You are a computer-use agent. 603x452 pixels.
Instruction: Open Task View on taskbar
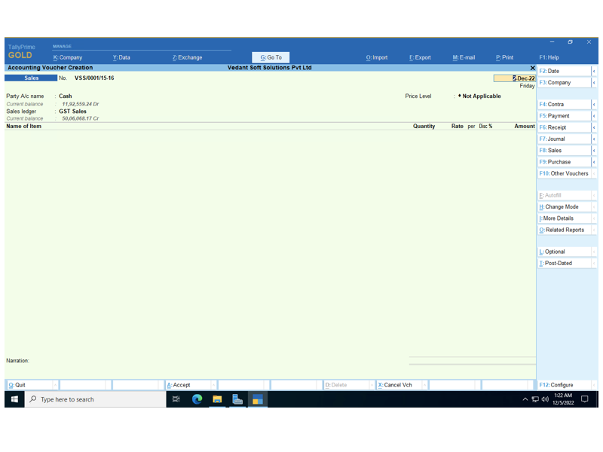[176, 399]
